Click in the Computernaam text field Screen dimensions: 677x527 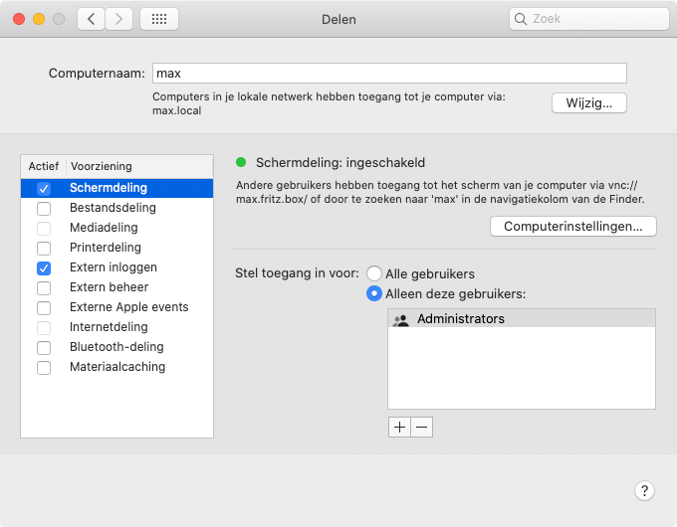pyautogui.click(x=389, y=73)
